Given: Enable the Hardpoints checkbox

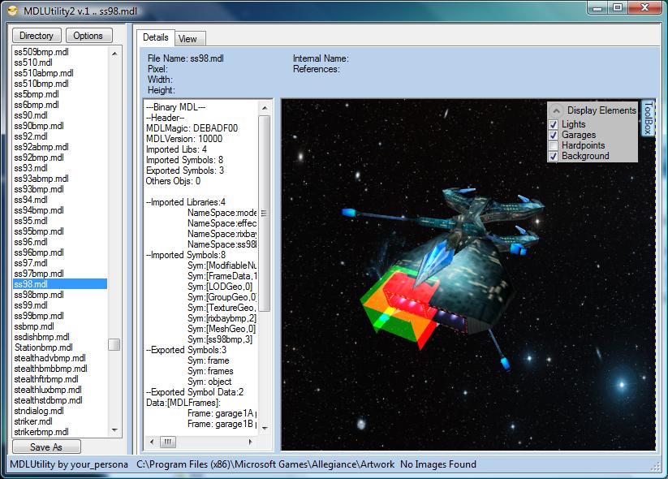Looking at the screenshot, I should pos(554,146).
